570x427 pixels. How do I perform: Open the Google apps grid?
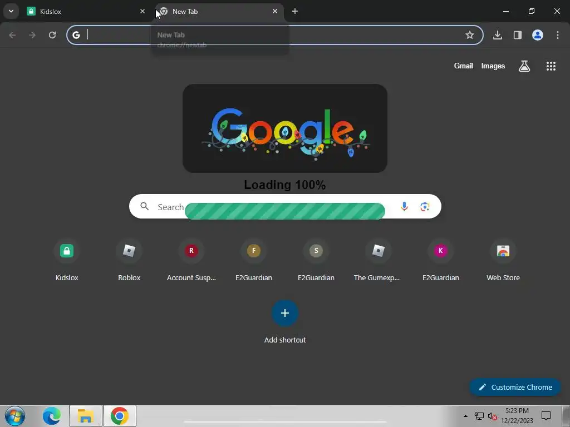click(x=551, y=66)
